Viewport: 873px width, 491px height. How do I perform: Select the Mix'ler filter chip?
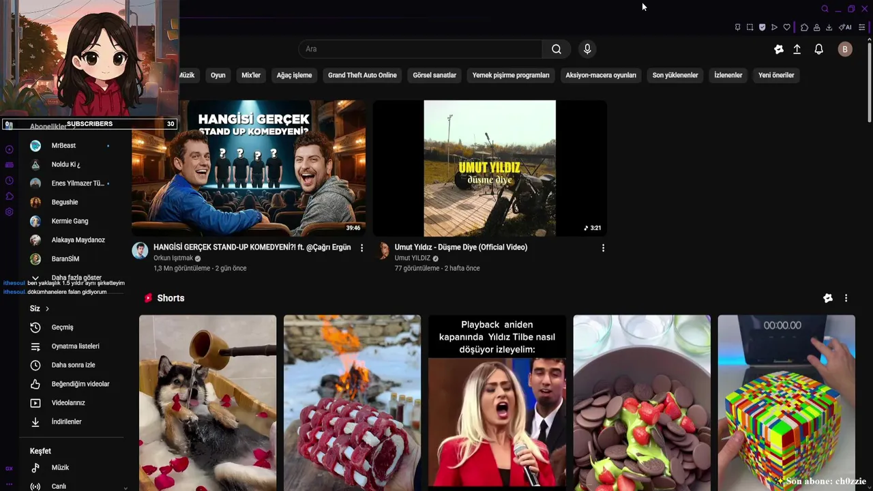tap(251, 75)
